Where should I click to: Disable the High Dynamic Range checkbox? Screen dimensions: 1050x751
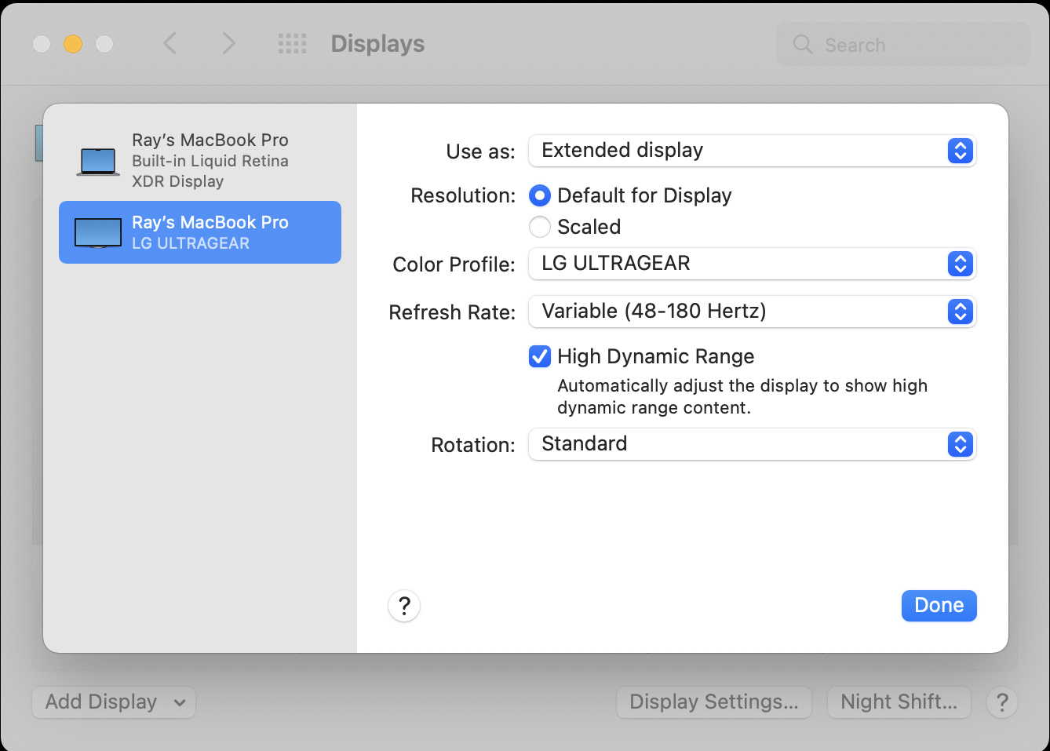[x=540, y=357]
